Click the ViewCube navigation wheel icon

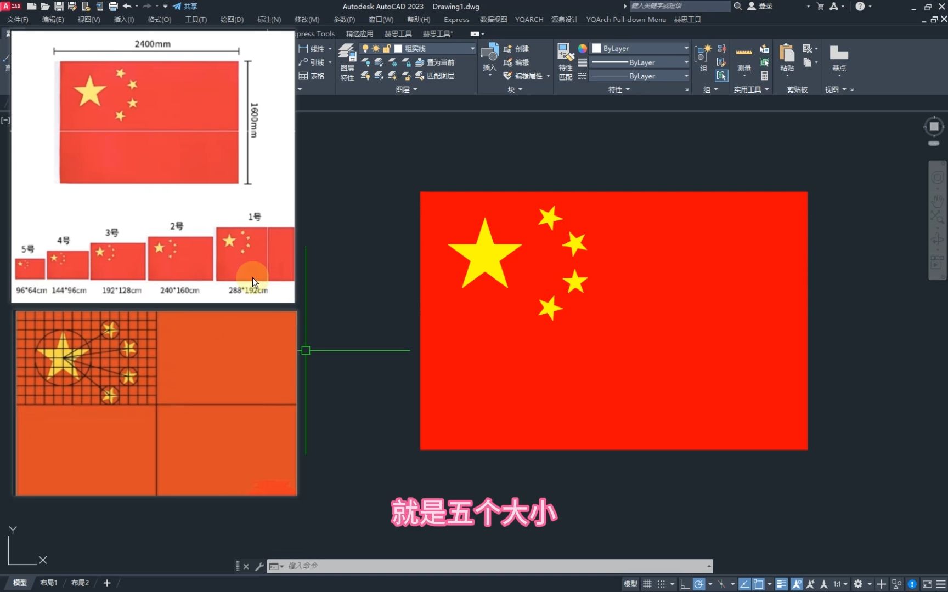click(x=934, y=127)
